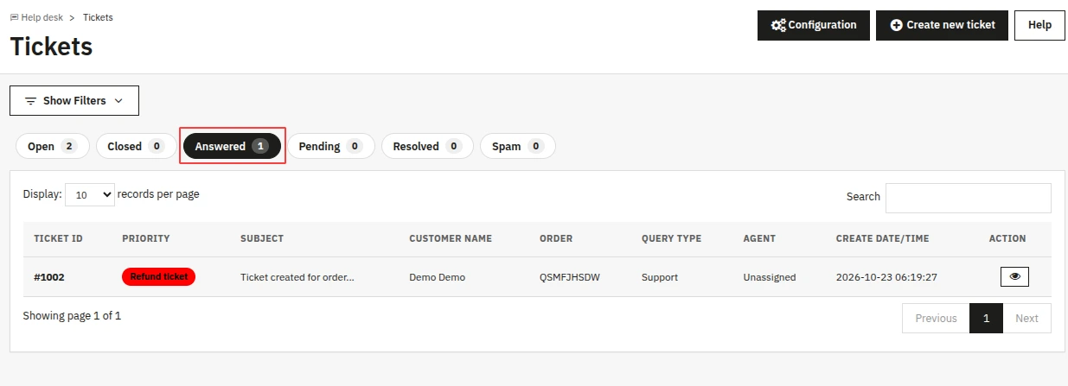Go to Next page
Screen dimensions: 1068x386
[1026, 318]
